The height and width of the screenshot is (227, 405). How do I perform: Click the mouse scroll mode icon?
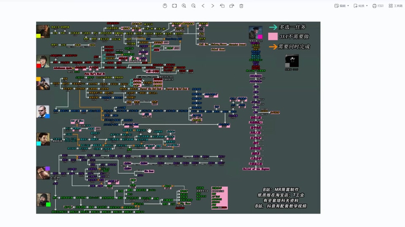pyautogui.click(x=165, y=6)
